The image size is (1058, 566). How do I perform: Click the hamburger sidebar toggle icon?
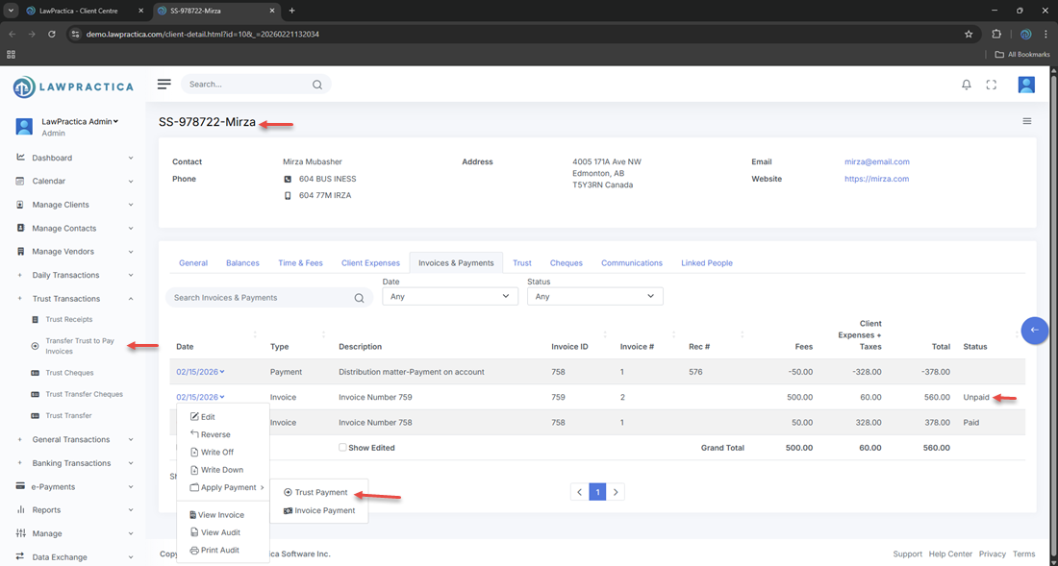(x=164, y=85)
